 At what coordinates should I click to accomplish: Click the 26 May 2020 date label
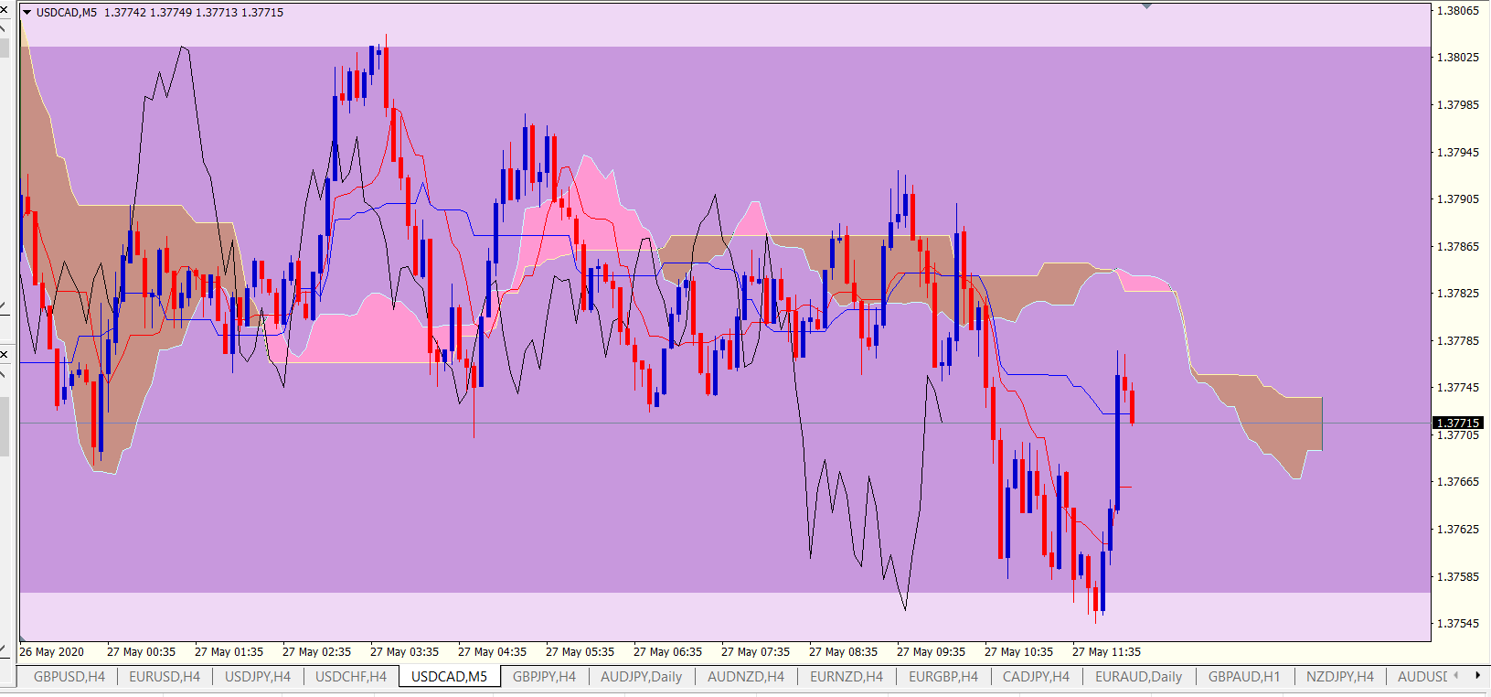point(52,652)
